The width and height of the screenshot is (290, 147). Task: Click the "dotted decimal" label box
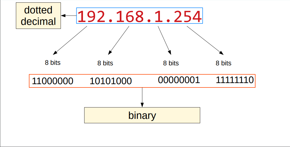click(38, 16)
